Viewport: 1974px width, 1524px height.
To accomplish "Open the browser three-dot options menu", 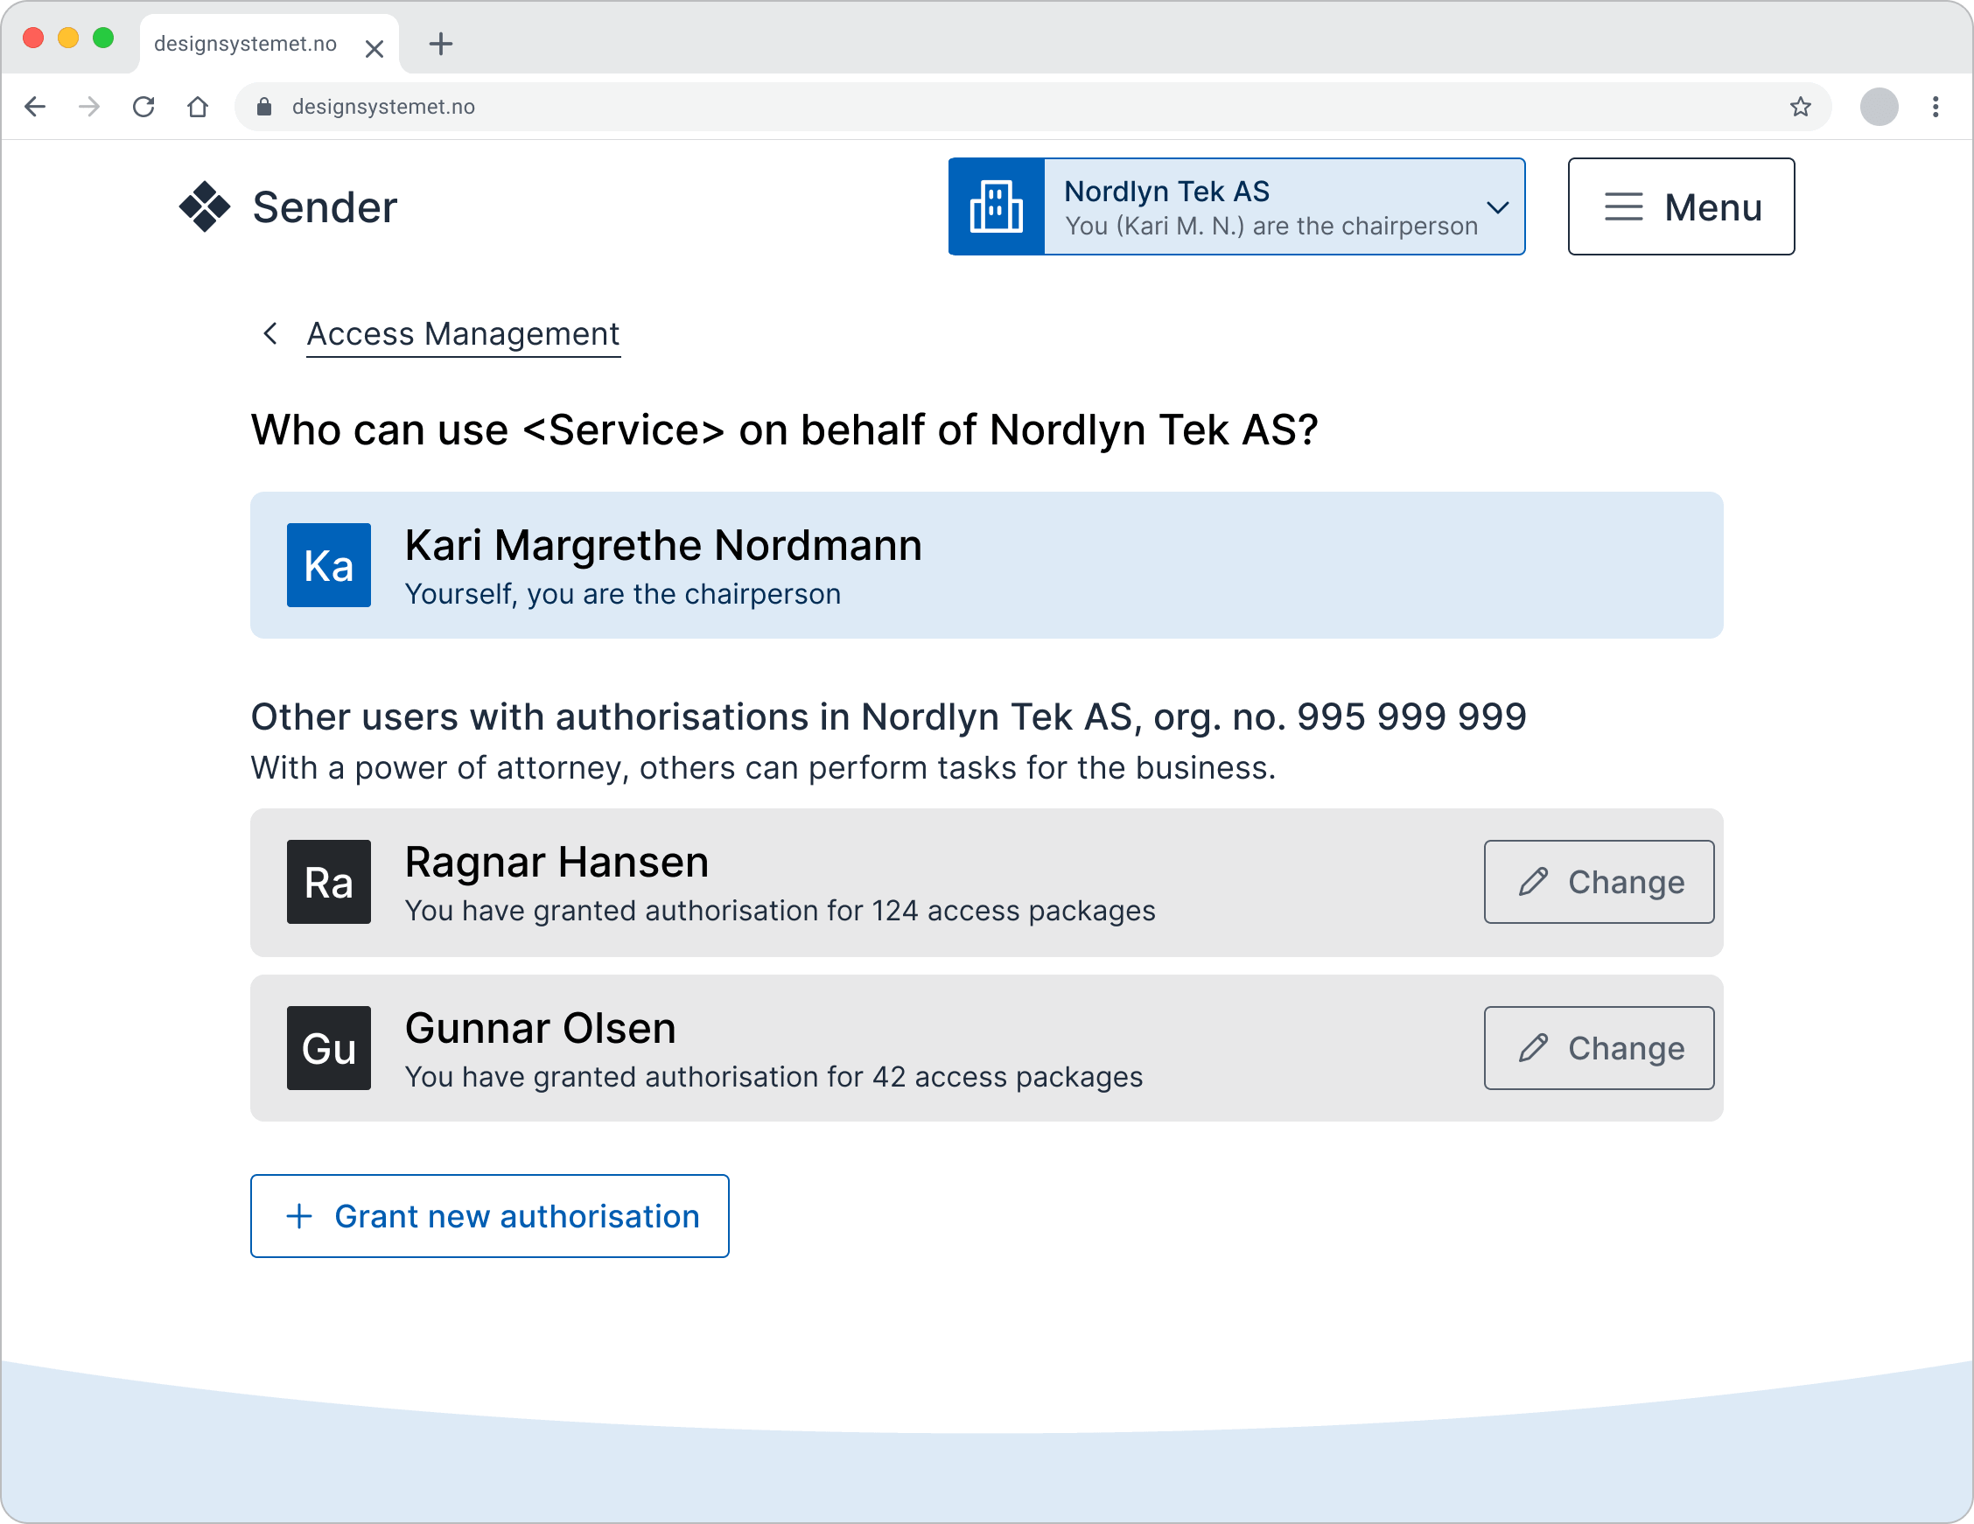I will pyautogui.click(x=1935, y=107).
